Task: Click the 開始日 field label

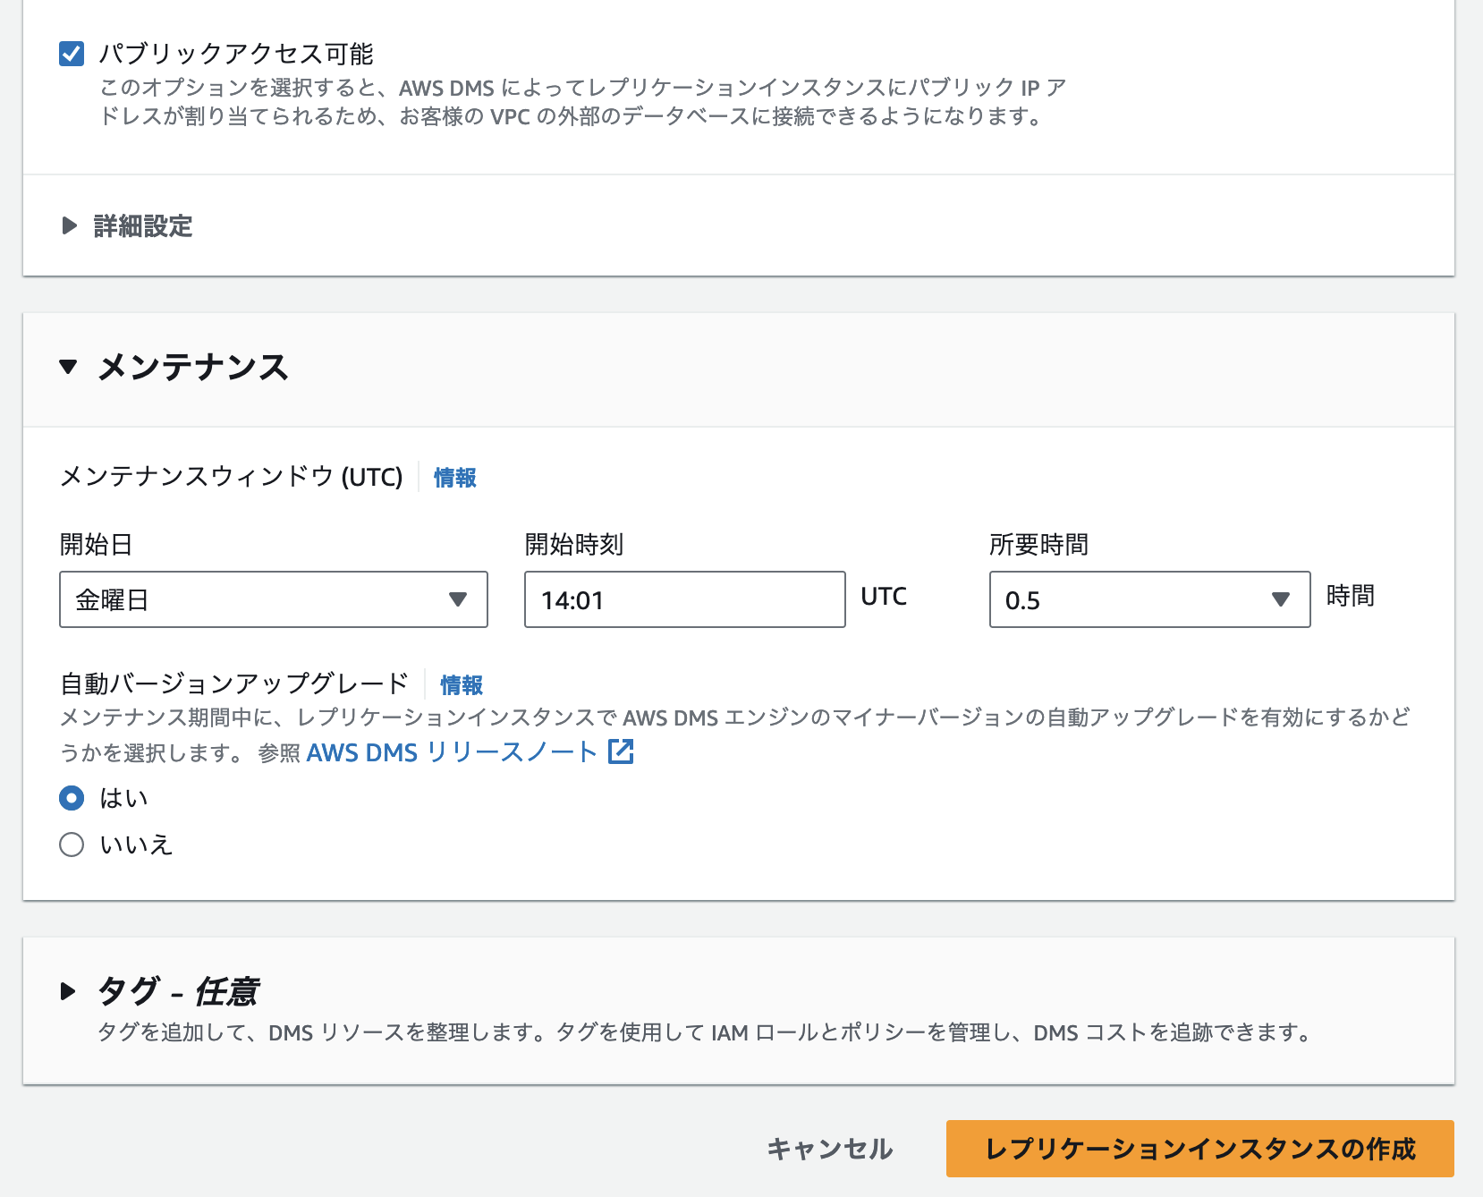Action: 96,544
